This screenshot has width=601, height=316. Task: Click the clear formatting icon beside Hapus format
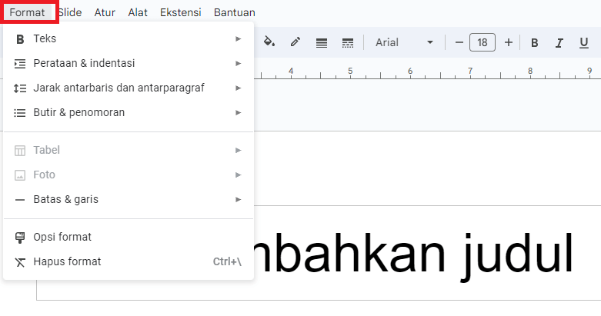click(20, 262)
